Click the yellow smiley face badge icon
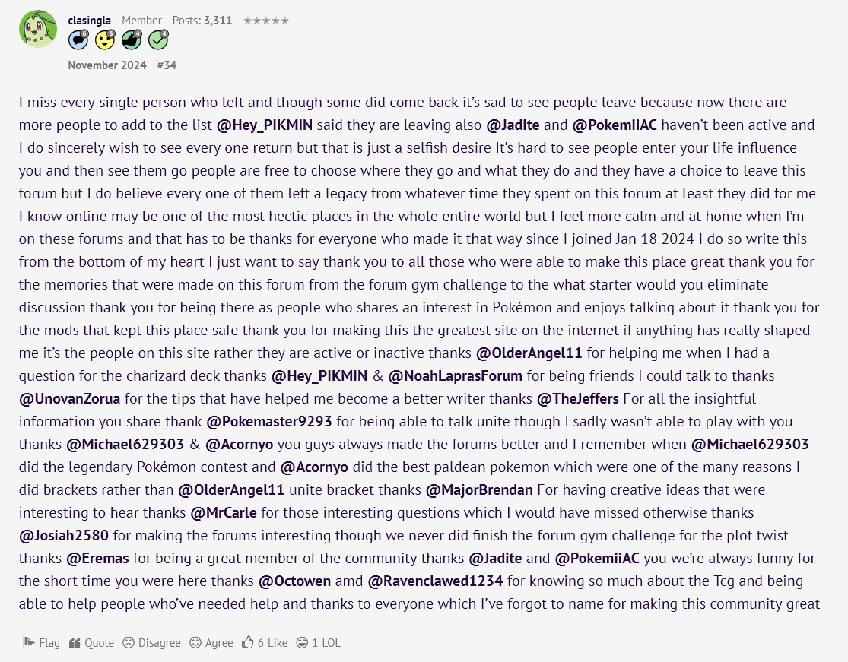Viewport: 848px width, 662px height. point(105,40)
